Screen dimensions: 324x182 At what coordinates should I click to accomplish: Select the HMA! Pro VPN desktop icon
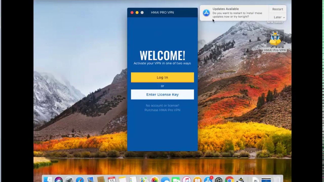click(x=275, y=41)
